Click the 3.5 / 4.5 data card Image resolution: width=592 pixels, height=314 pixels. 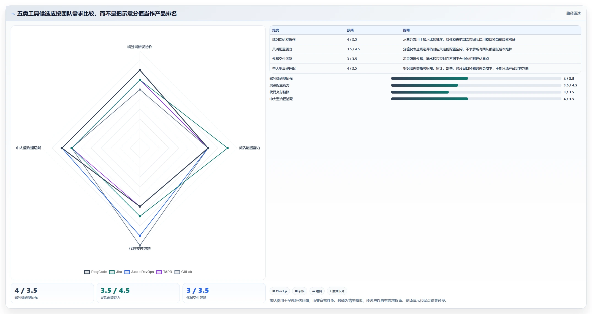[x=138, y=293]
